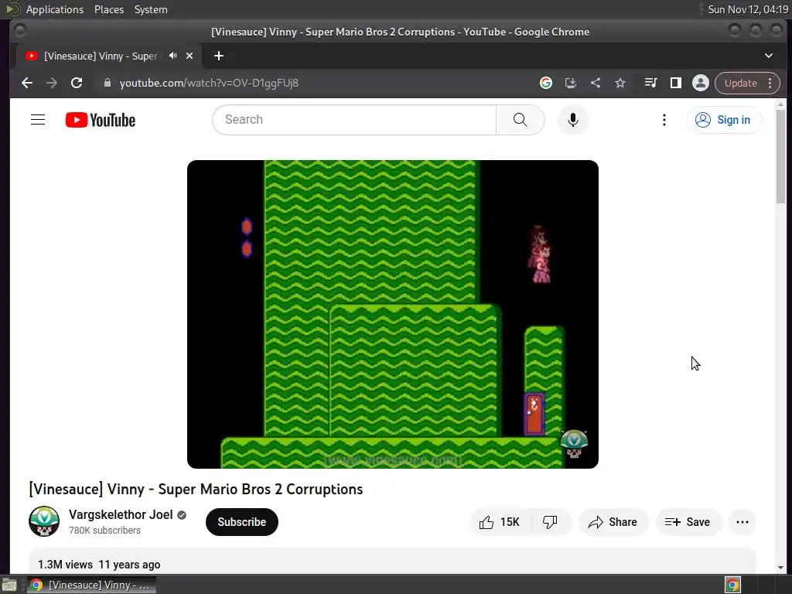The height and width of the screenshot is (594, 792).
Task: Start voice search with the microphone
Action: (x=572, y=120)
